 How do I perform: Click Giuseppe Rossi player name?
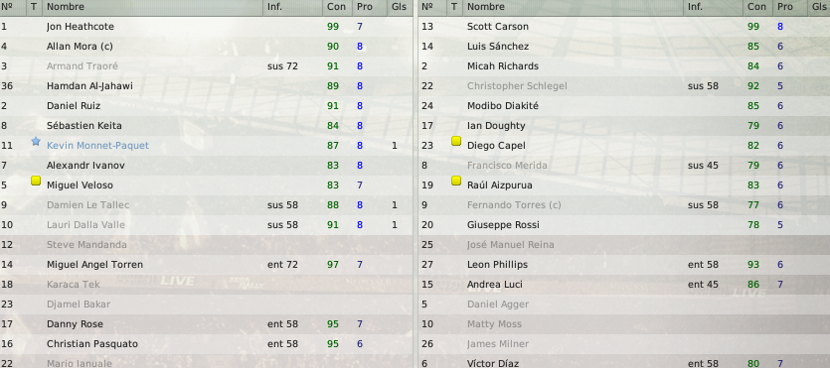[x=503, y=225]
